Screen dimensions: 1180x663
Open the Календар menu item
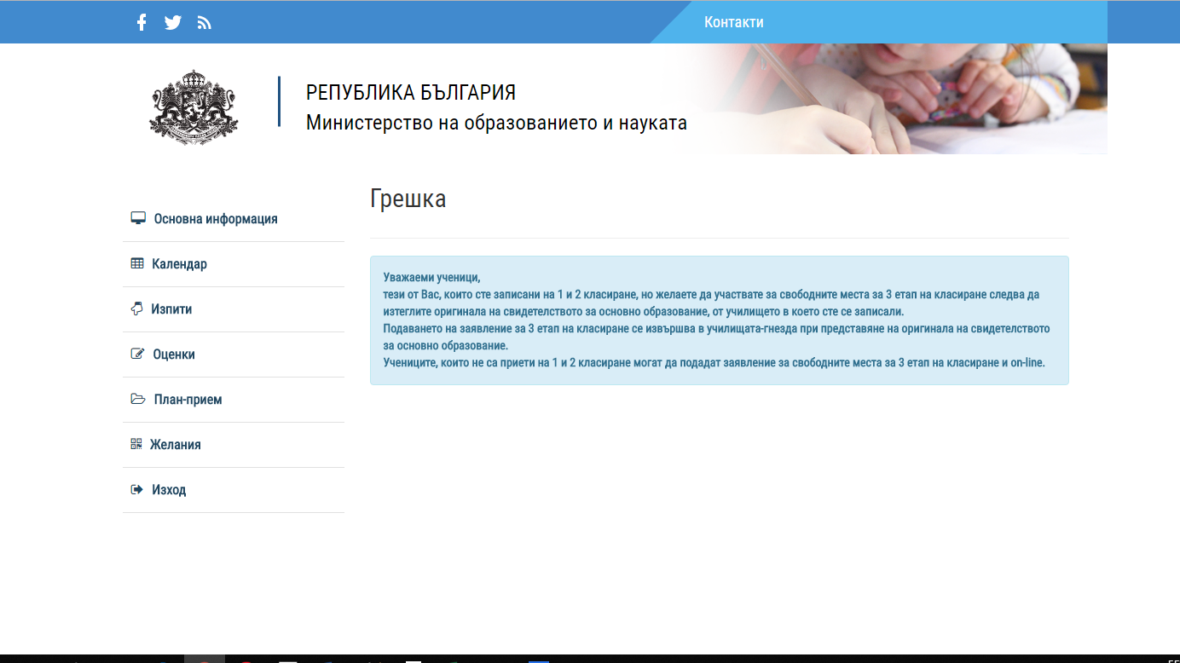coord(179,264)
